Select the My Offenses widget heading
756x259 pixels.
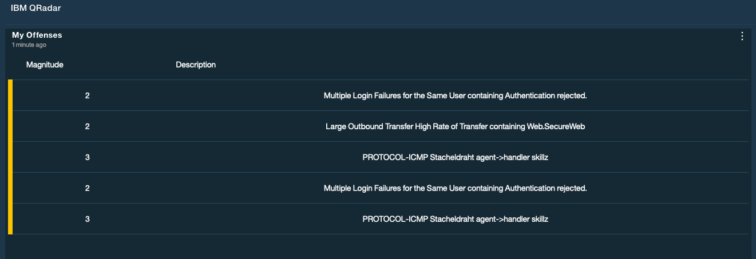[37, 35]
